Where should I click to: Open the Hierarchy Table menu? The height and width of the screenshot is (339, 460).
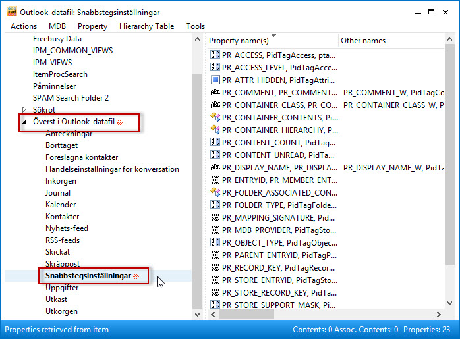147,26
